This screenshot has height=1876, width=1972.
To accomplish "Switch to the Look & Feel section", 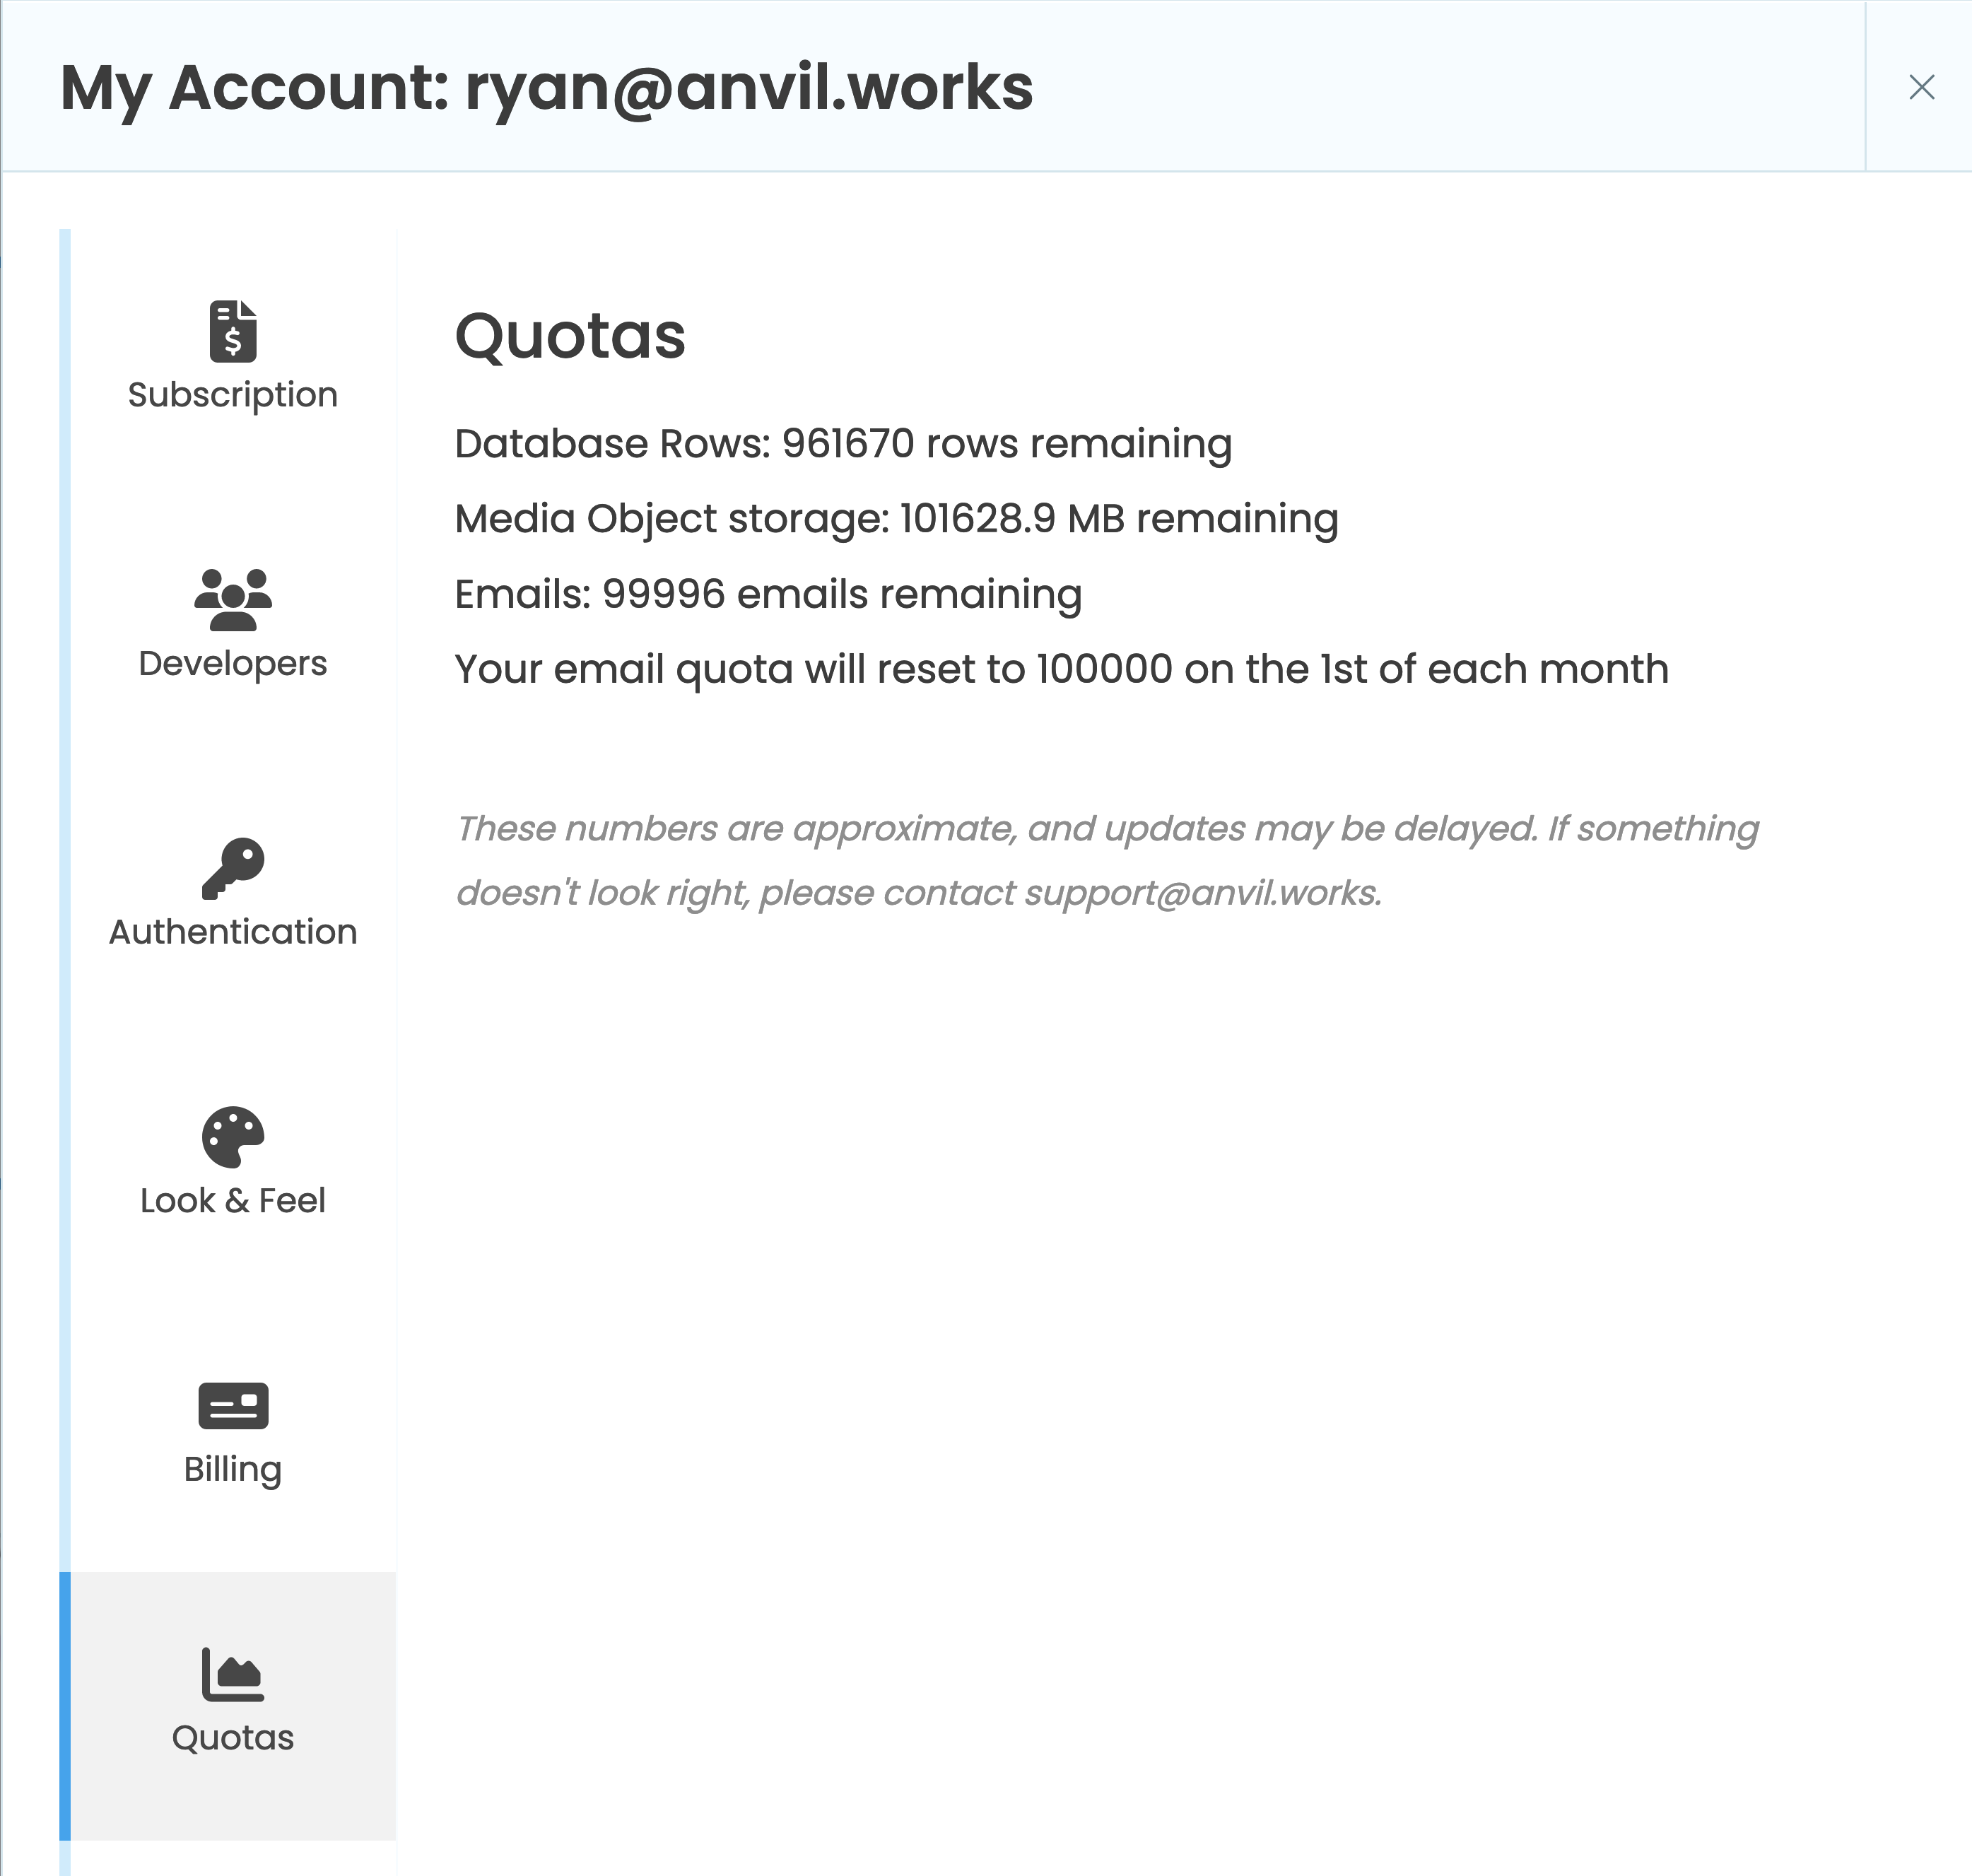I will pyautogui.click(x=232, y=1200).
